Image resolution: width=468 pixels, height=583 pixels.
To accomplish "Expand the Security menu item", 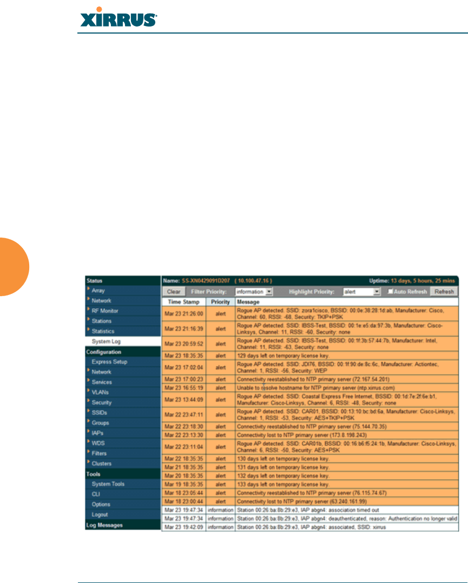I will pos(102,403).
